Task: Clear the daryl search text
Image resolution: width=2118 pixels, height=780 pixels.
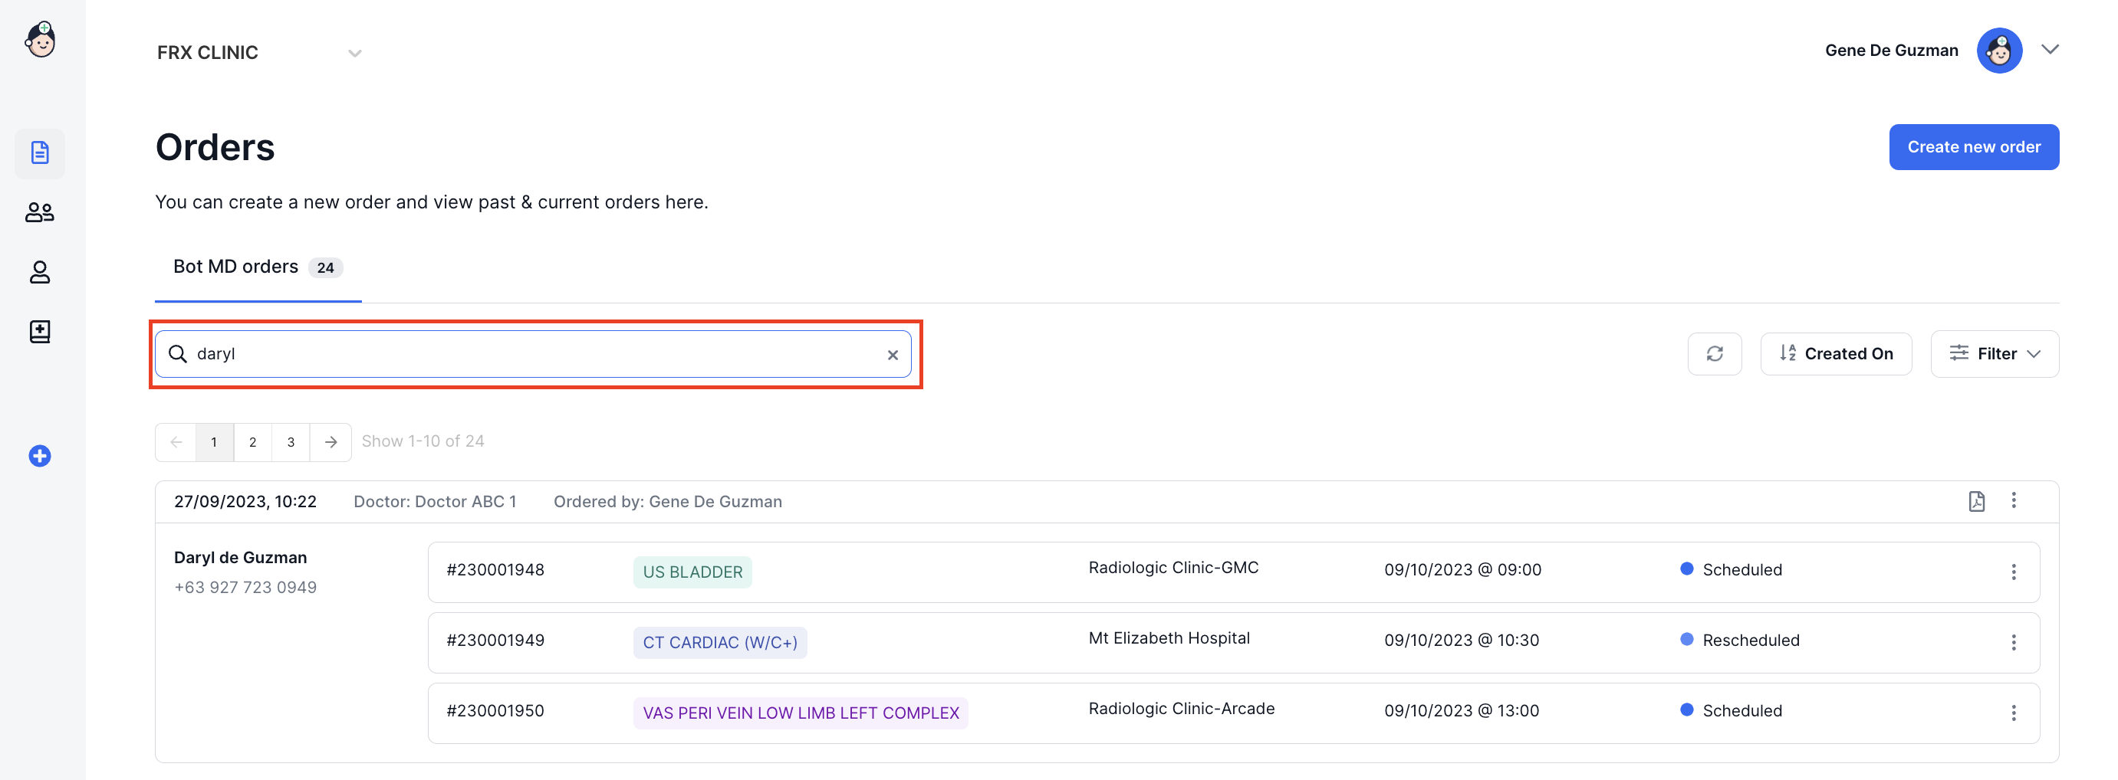Action: pyautogui.click(x=892, y=355)
